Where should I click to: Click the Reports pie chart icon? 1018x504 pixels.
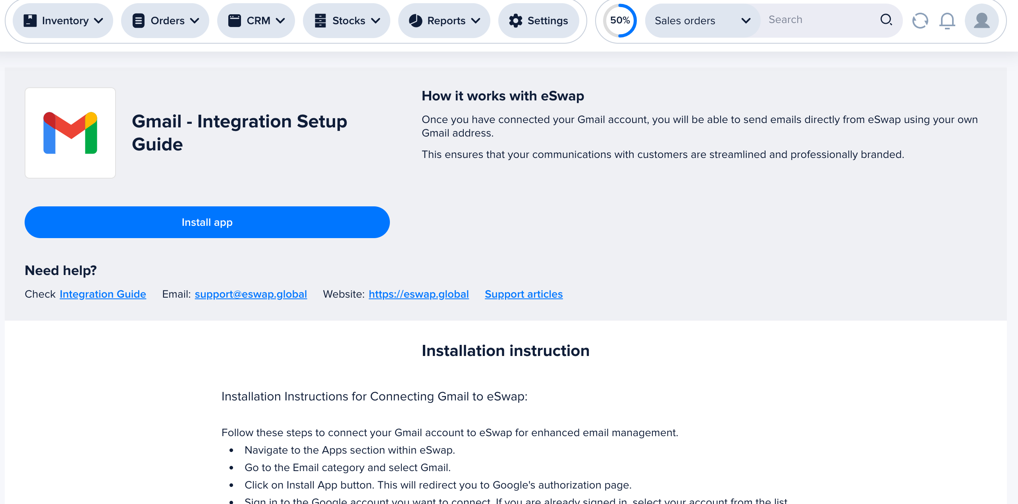pos(416,21)
